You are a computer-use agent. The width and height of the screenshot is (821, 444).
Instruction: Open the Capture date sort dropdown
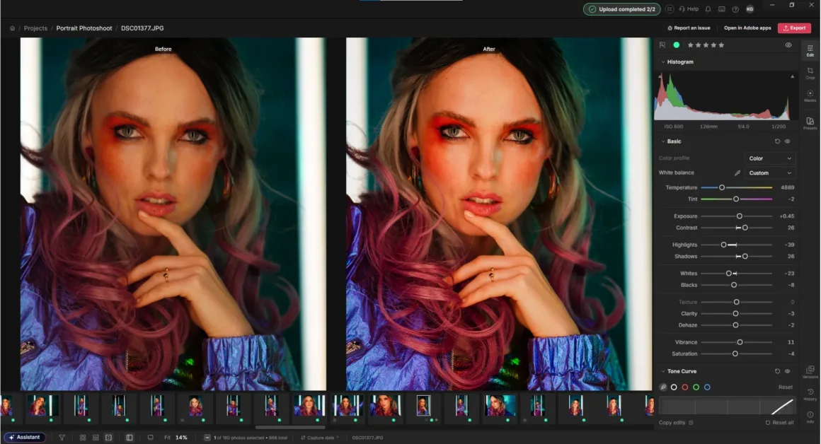(x=320, y=438)
